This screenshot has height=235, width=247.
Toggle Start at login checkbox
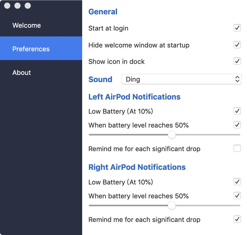tap(237, 28)
